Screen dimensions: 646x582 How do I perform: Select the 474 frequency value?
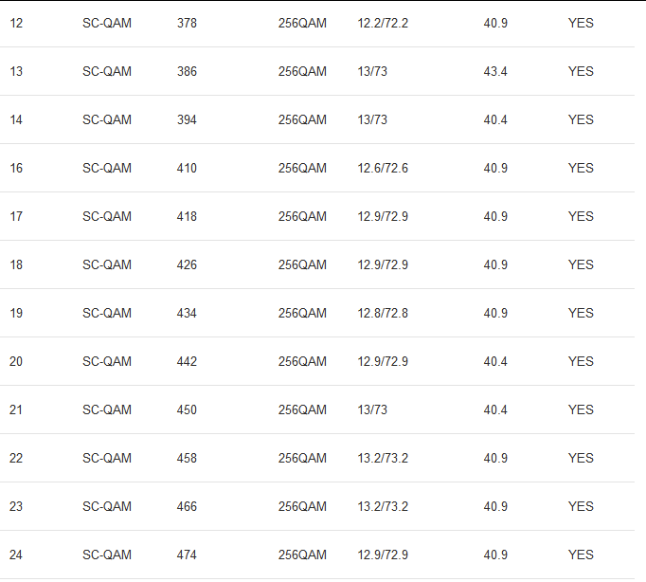(x=187, y=555)
